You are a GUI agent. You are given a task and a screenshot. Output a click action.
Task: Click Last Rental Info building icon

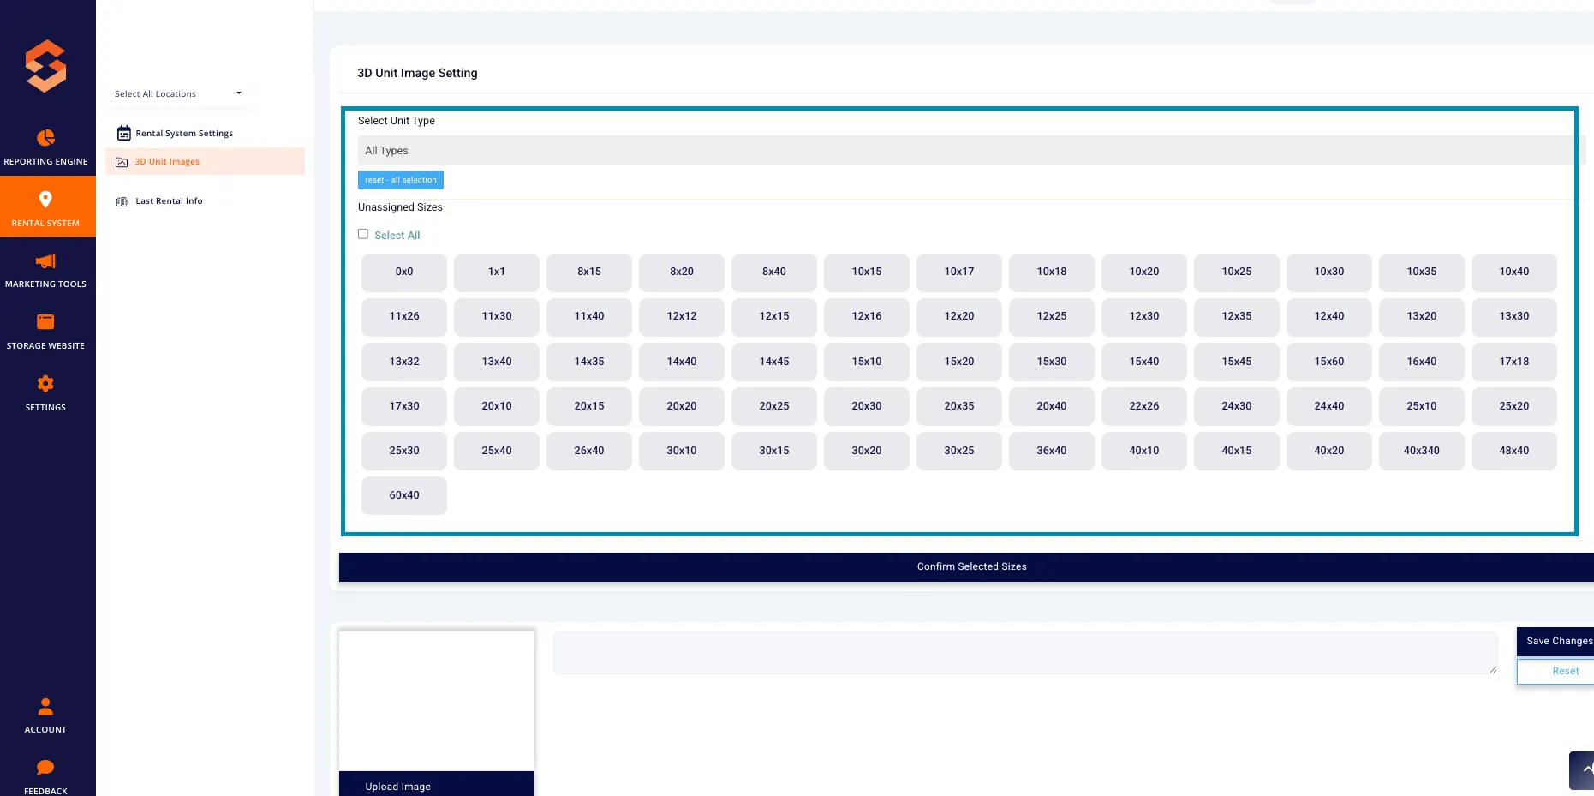pyautogui.click(x=122, y=201)
